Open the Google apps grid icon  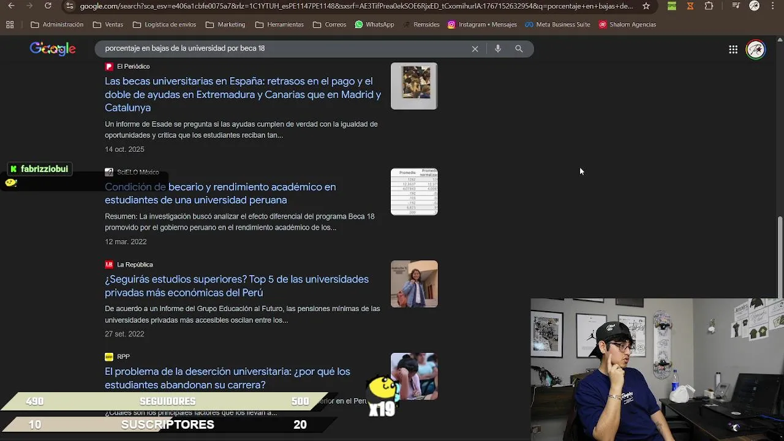(733, 50)
